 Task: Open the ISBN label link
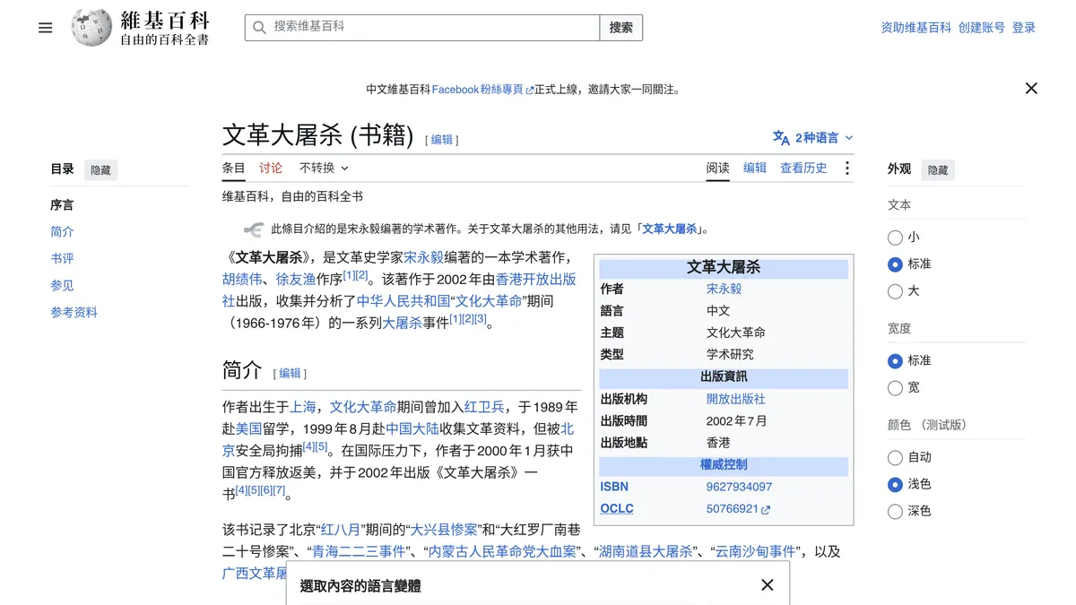pyautogui.click(x=614, y=488)
